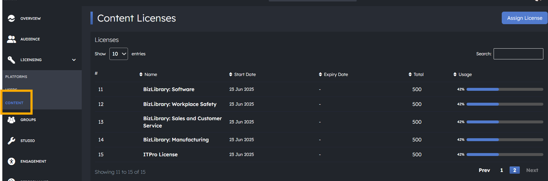The image size is (548, 181).
Task: Collapse the Licensing menu chevron
Action: coord(74,60)
